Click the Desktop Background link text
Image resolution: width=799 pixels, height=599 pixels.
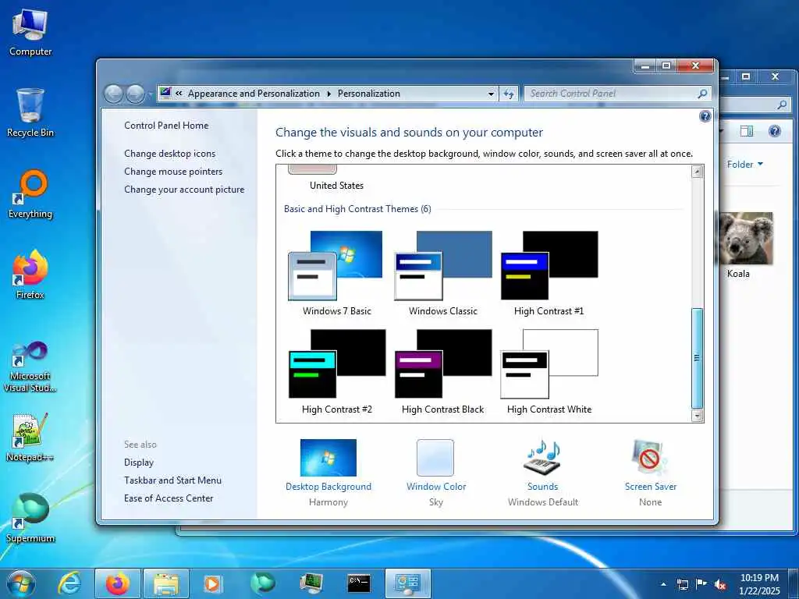328,487
